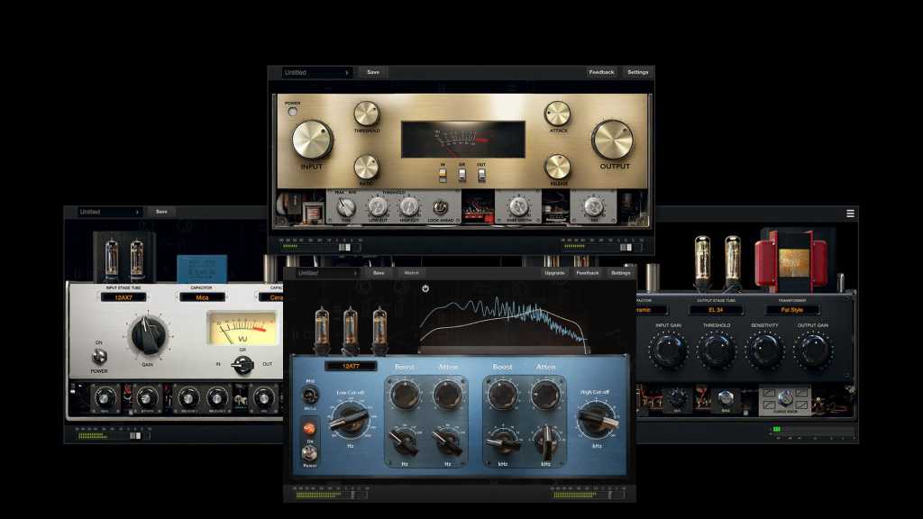This screenshot has width=923, height=519.
Task: Click the glowing power lamp on the blue EQ
Action: 307,426
